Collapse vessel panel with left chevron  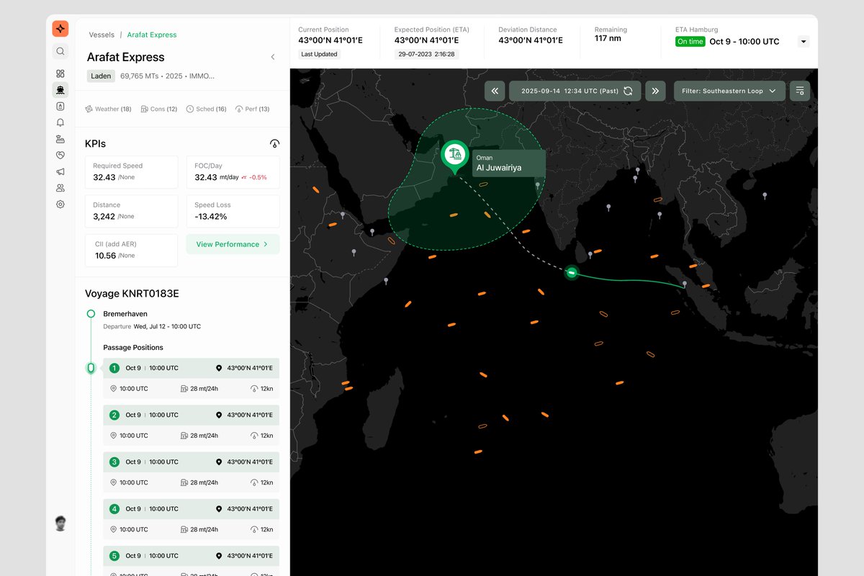(273, 57)
